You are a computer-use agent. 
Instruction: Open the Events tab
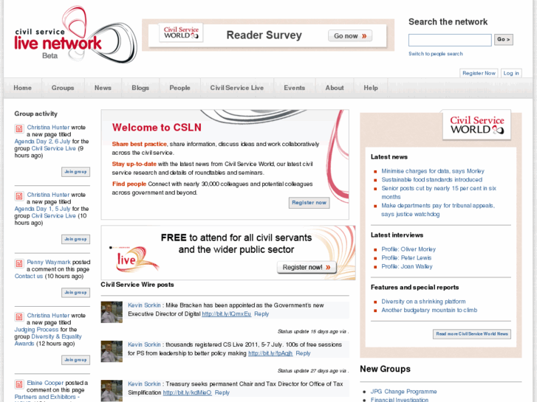(x=294, y=88)
